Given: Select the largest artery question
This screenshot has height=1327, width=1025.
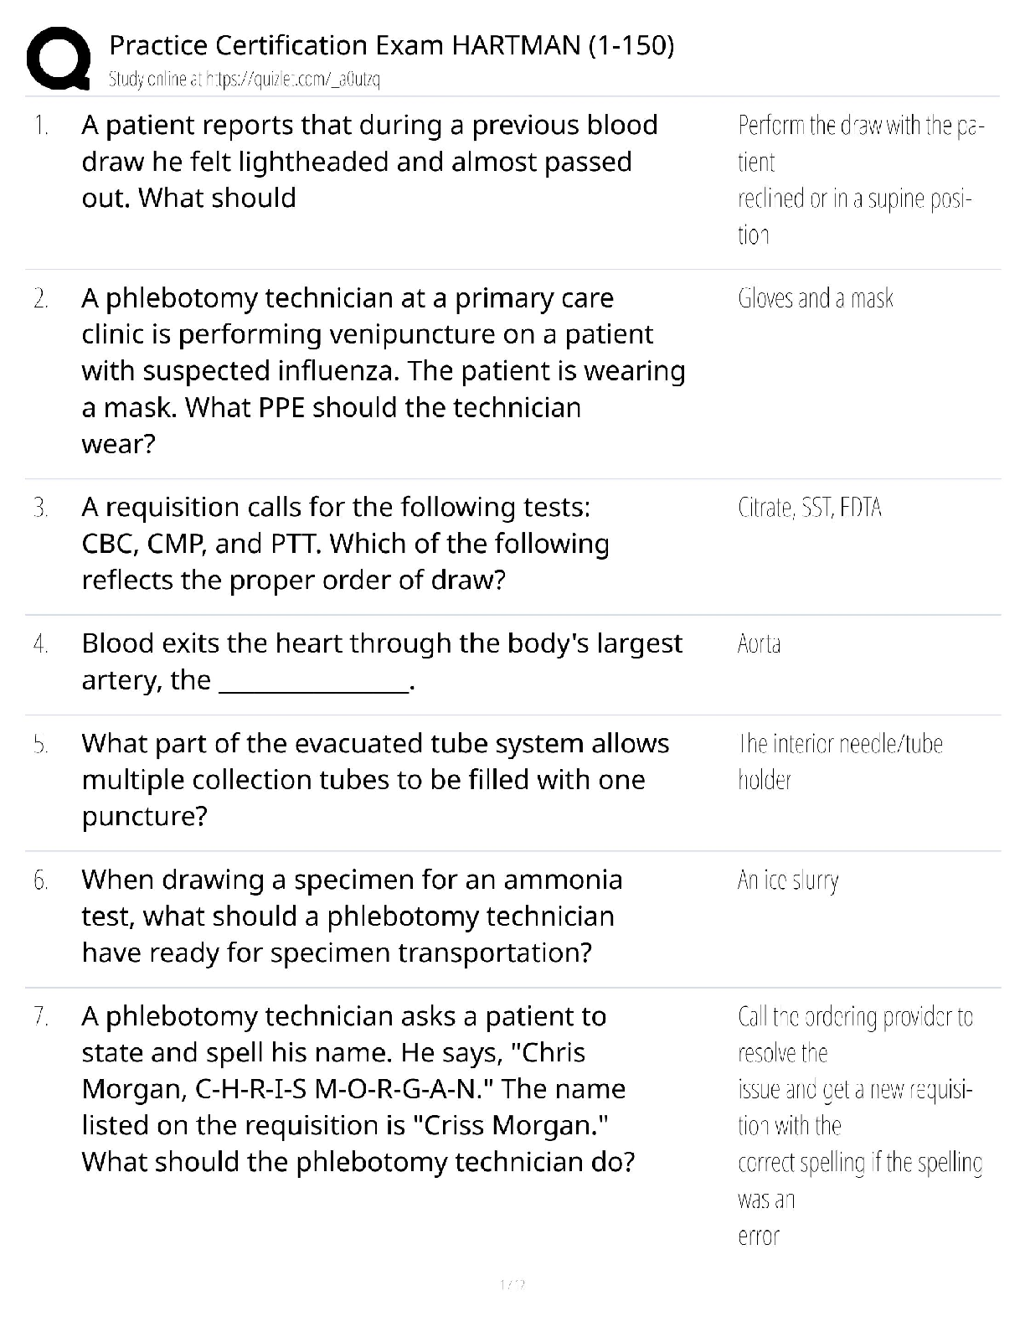Looking at the screenshot, I should click(382, 661).
